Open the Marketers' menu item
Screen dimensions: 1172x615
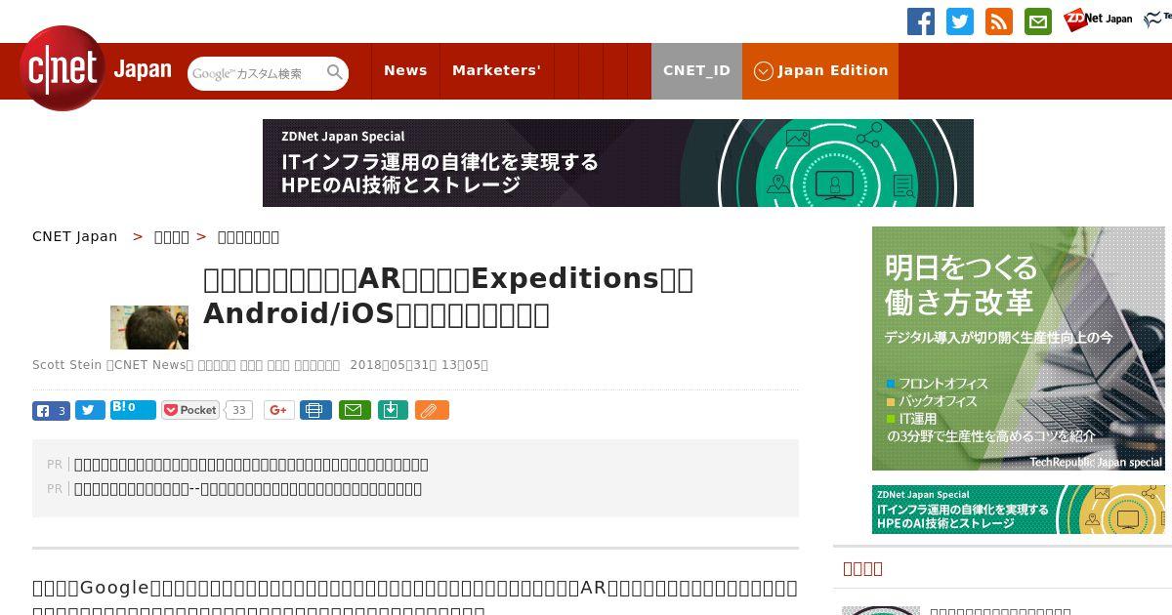[496, 70]
